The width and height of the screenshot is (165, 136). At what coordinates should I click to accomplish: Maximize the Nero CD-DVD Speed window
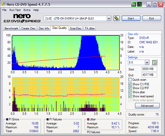155,4
